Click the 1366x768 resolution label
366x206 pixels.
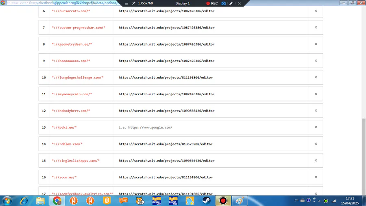pos(145,3)
